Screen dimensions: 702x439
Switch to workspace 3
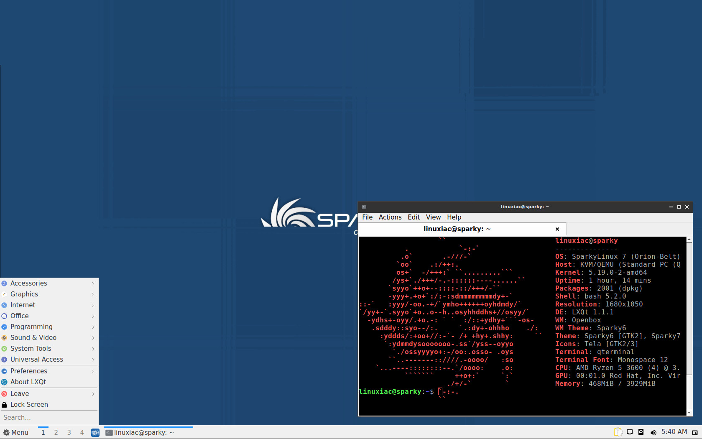click(69, 432)
